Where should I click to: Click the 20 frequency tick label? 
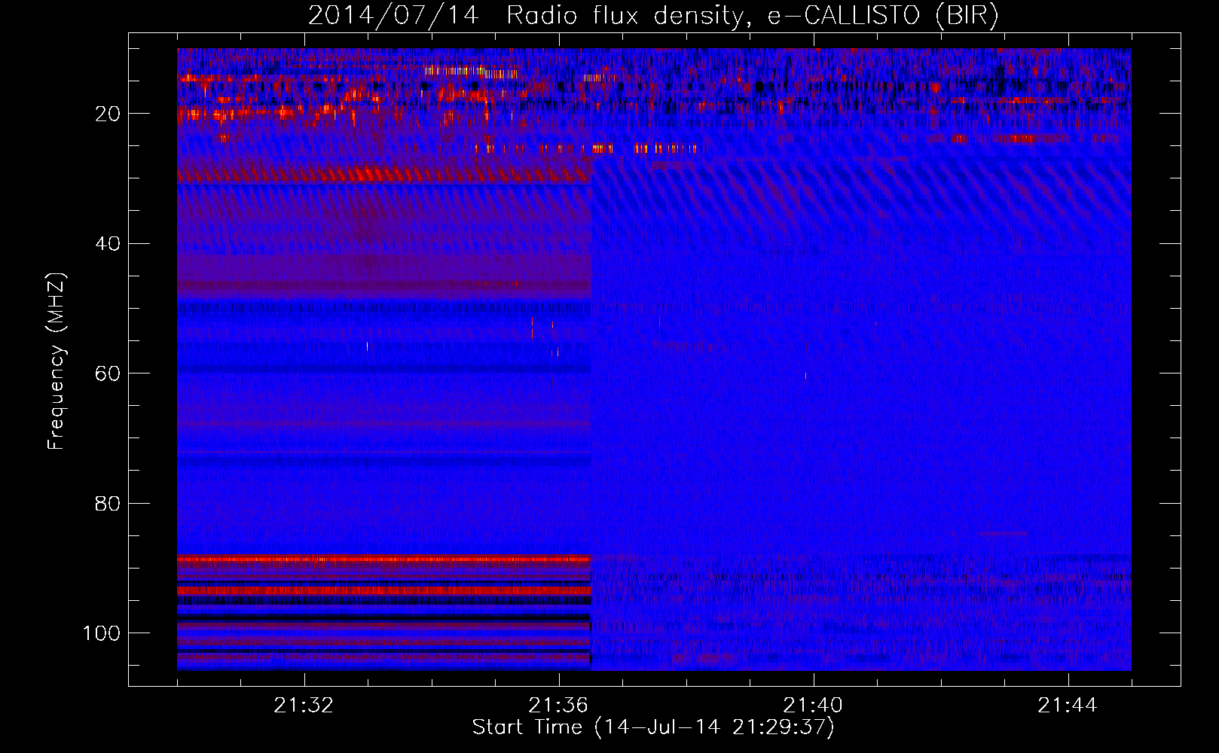pos(108,114)
